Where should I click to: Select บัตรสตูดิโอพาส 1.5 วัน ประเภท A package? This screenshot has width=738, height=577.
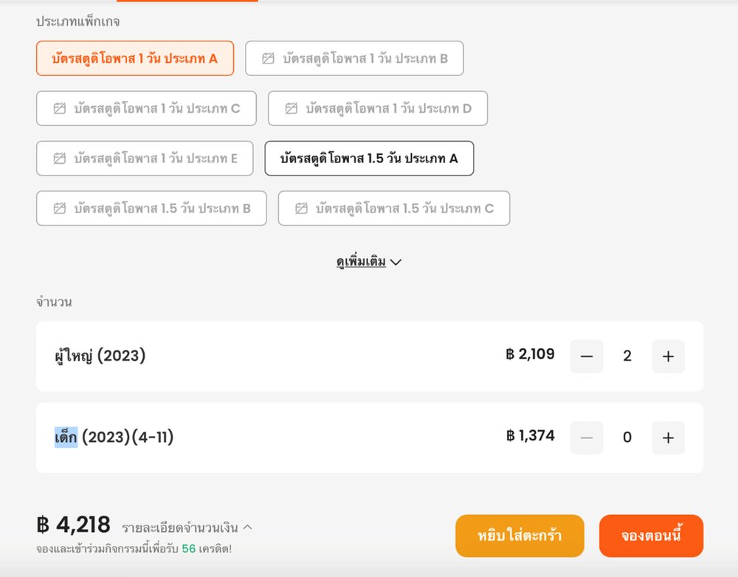click(369, 159)
